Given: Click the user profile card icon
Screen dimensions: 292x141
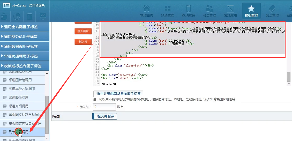Looking at the screenshot, I should [x=6, y=5].
